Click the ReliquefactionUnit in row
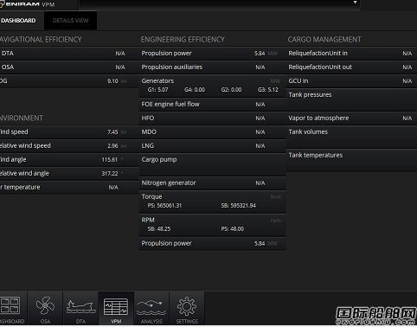The width and height of the screenshot is (417, 327). click(x=351, y=54)
